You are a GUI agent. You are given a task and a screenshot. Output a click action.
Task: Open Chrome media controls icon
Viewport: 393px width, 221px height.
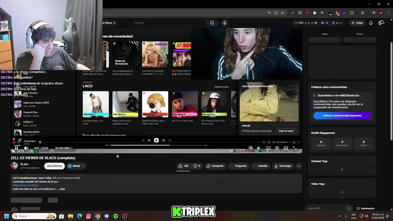374,13
